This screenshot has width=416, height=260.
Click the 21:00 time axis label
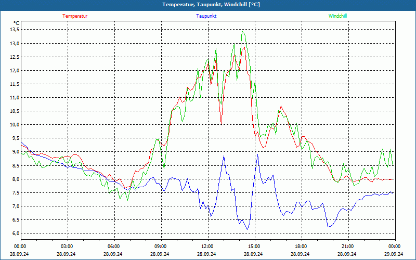[x=348, y=246]
